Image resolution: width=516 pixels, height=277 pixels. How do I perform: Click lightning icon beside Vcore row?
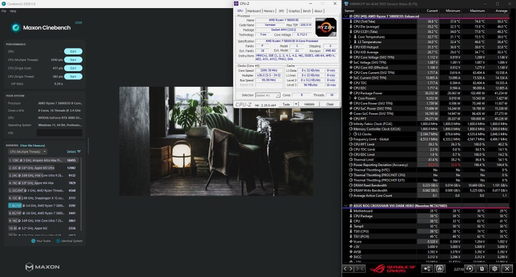click(351, 241)
